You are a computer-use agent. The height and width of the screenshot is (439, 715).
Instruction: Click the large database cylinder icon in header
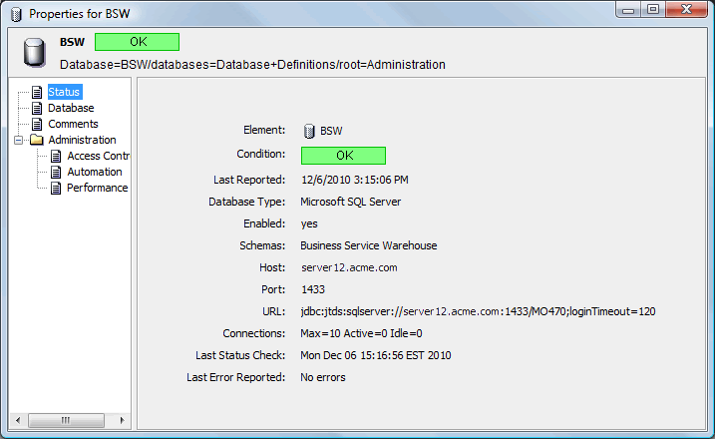pos(35,53)
